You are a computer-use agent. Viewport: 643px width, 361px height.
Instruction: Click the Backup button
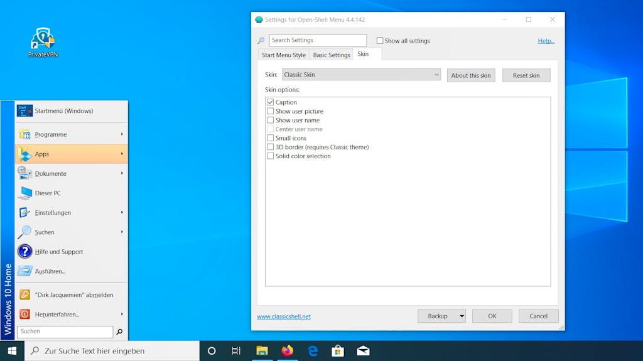pos(438,316)
